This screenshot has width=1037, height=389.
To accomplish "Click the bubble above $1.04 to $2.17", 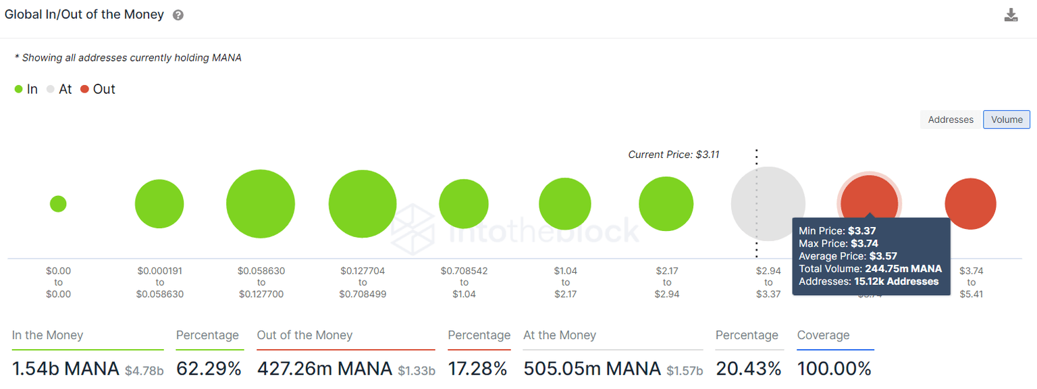I will point(565,204).
